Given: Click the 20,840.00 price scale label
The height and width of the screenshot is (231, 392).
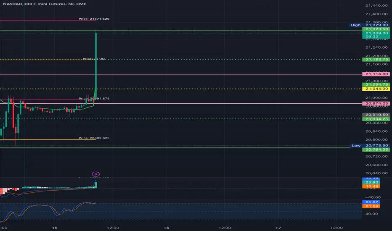Looking at the screenshot, I should [376, 131].
